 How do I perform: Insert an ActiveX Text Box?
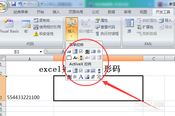point(93,71)
